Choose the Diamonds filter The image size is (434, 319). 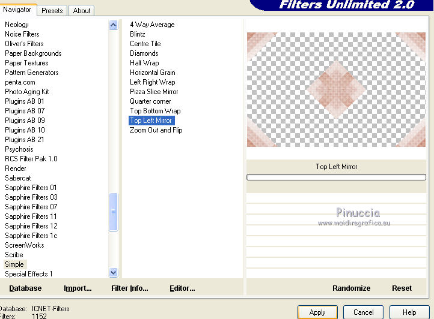click(144, 53)
